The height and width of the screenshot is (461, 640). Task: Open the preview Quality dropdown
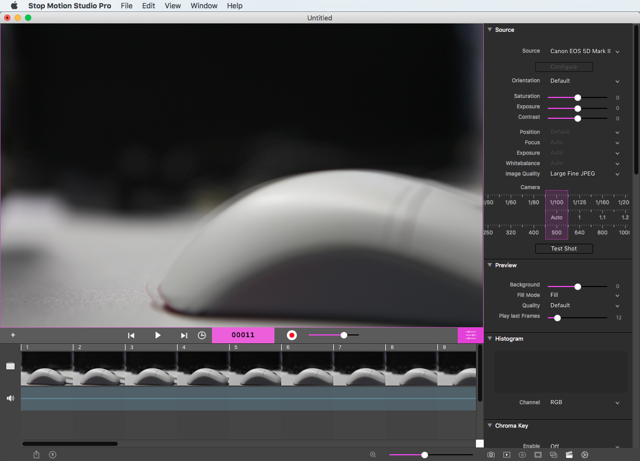[585, 305]
